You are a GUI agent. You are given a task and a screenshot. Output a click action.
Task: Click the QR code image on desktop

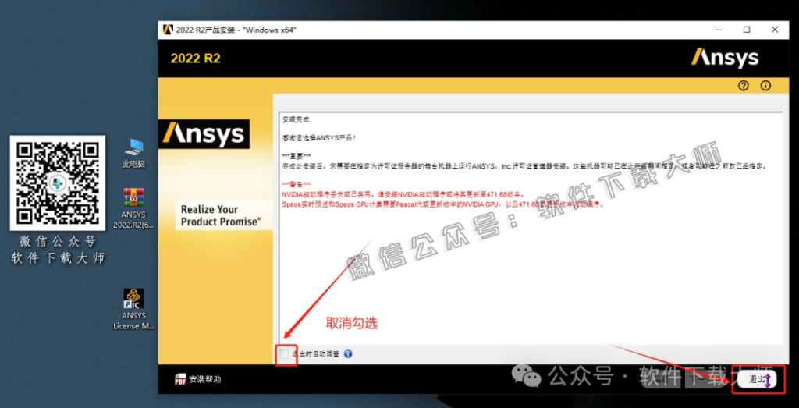click(x=58, y=183)
